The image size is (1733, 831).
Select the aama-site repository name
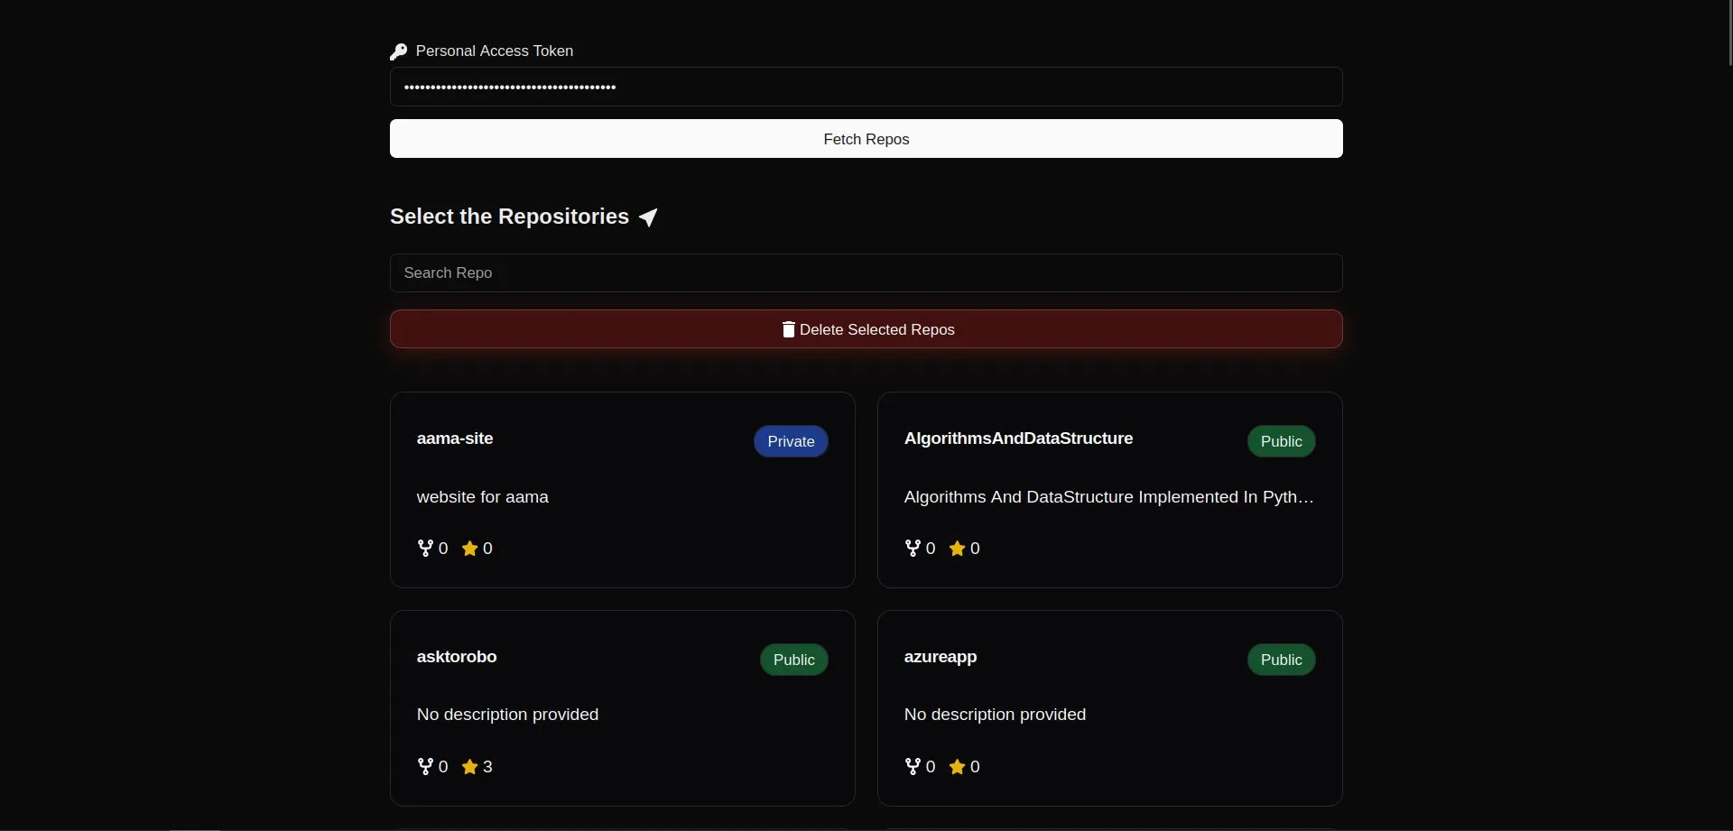455,439
